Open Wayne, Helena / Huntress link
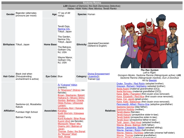Image resolution: width=184 pixels, height=138 pixels. click(x=130, y=133)
